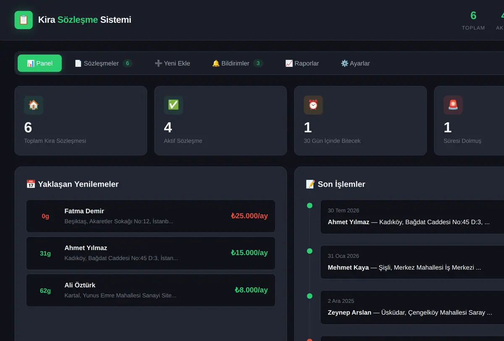Open Zeynep Arslan recent activity entry
This screenshot has height=341, width=504.
click(x=412, y=307)
